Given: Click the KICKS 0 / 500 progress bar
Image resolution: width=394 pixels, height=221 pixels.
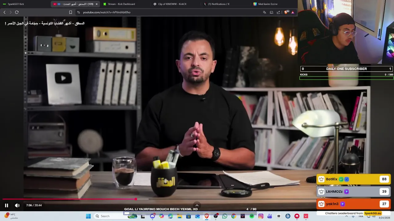Looking at the screenshot, I should coord(347,78).
